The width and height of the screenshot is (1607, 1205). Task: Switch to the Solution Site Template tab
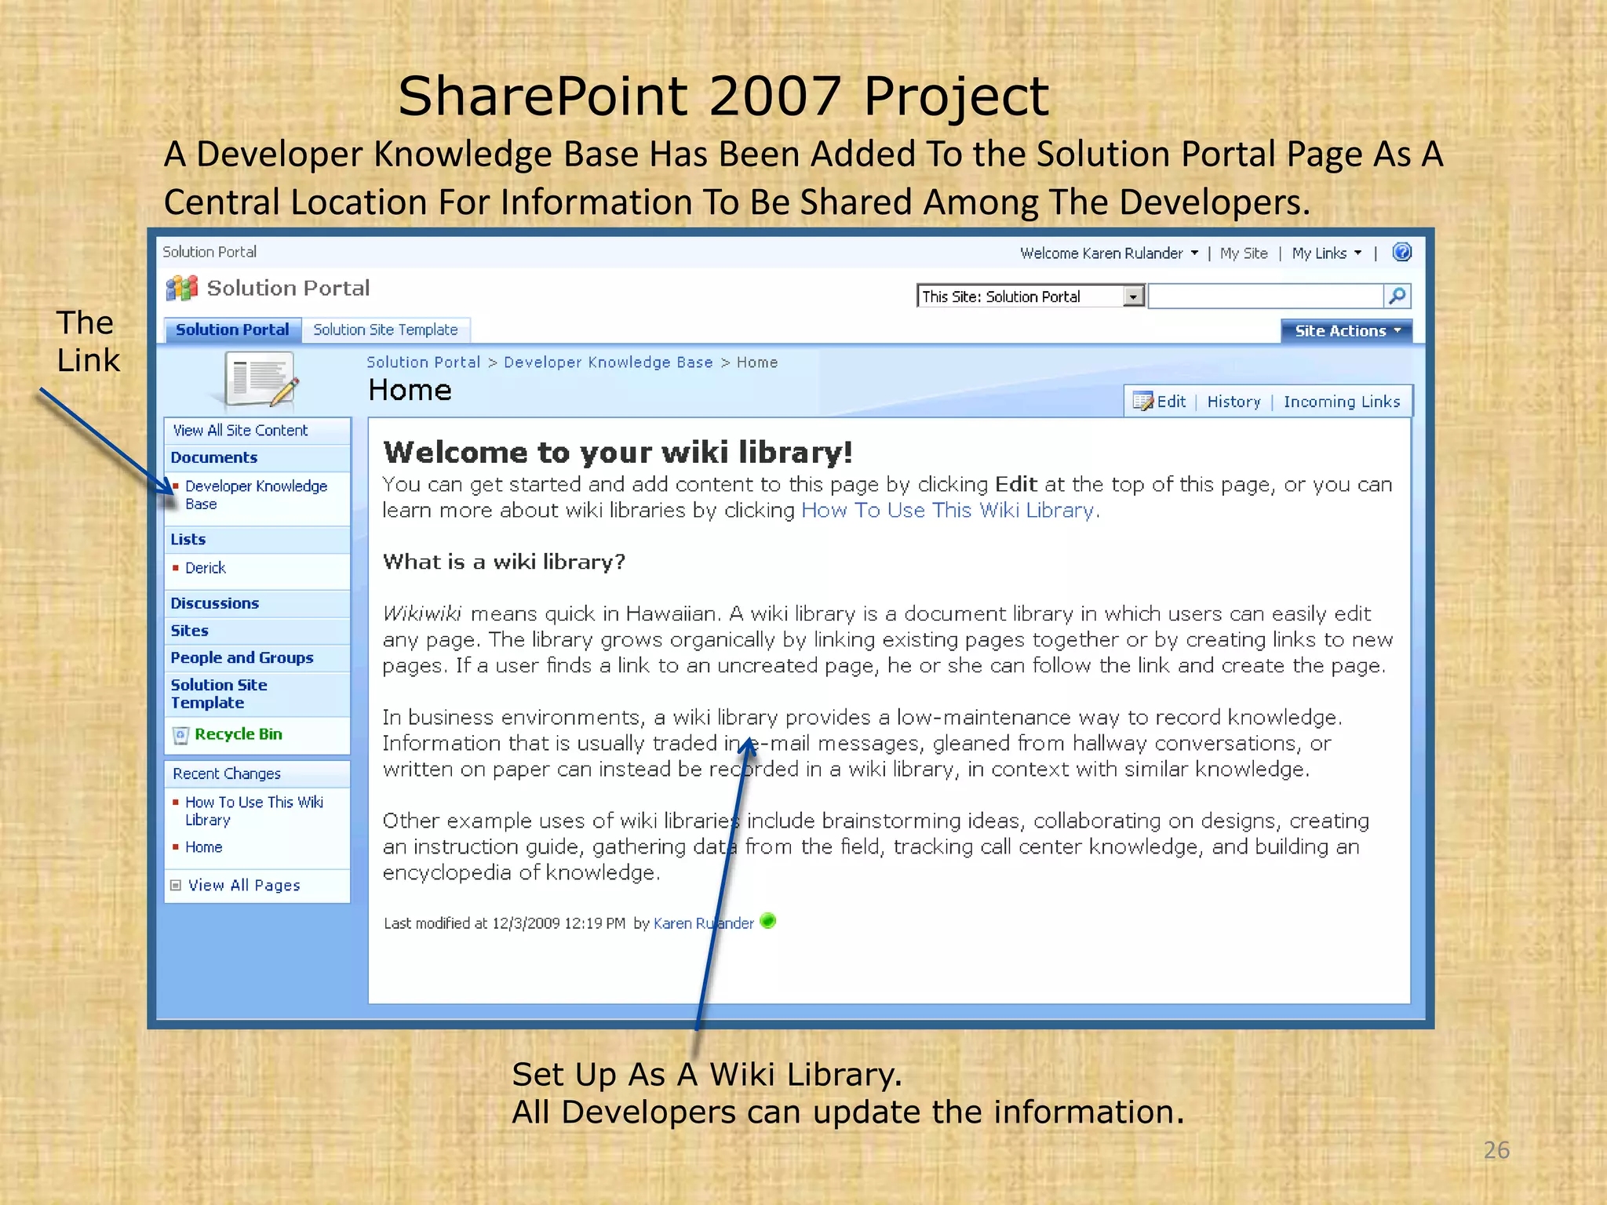pos(385,329)
